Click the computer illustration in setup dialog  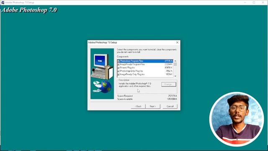click(x=102, y=66)
